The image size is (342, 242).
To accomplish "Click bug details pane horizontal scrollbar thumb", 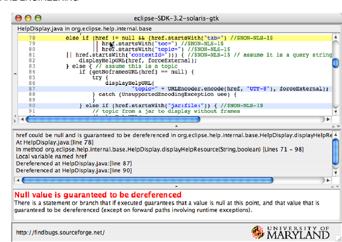I will click(147, 180).
